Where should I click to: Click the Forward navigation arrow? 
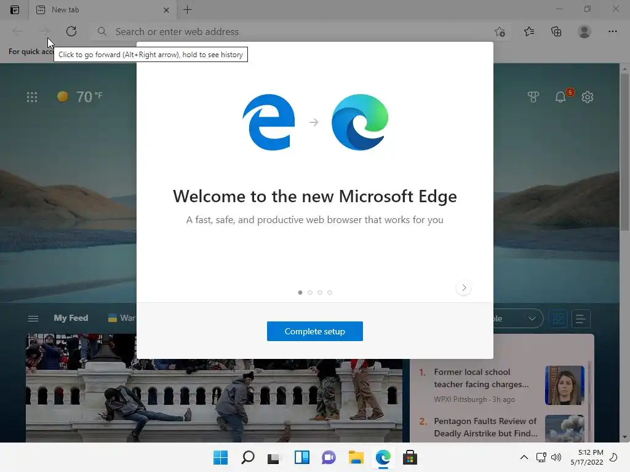tap(44, 31)
